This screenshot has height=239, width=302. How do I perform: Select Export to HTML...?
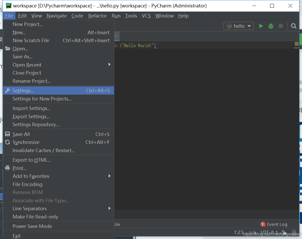pyautogui.click(x=58, y=160)
